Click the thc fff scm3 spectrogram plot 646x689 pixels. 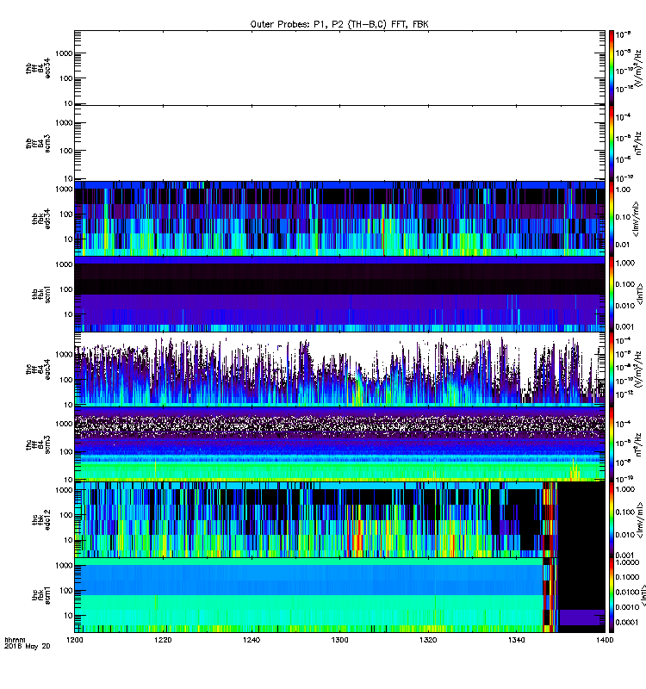(x=339, y=444)
